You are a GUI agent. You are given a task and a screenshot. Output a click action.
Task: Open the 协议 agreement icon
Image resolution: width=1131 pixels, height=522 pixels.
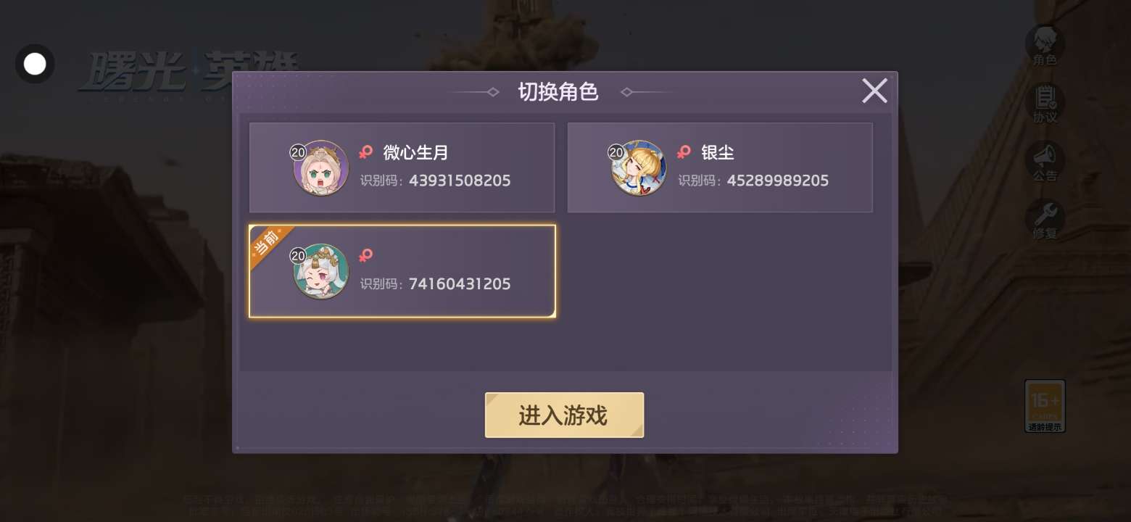(x=1045, y=104)
